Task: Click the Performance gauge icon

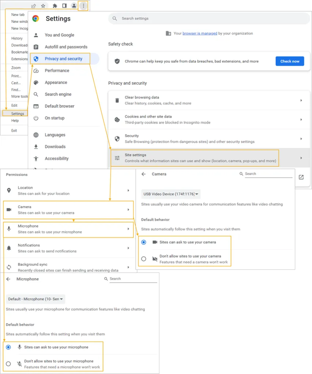Action: point(36,70)
